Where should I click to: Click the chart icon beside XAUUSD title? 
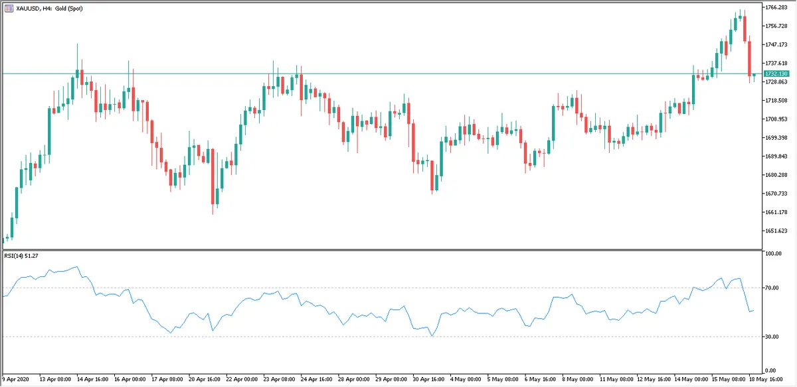click(9, 7)
